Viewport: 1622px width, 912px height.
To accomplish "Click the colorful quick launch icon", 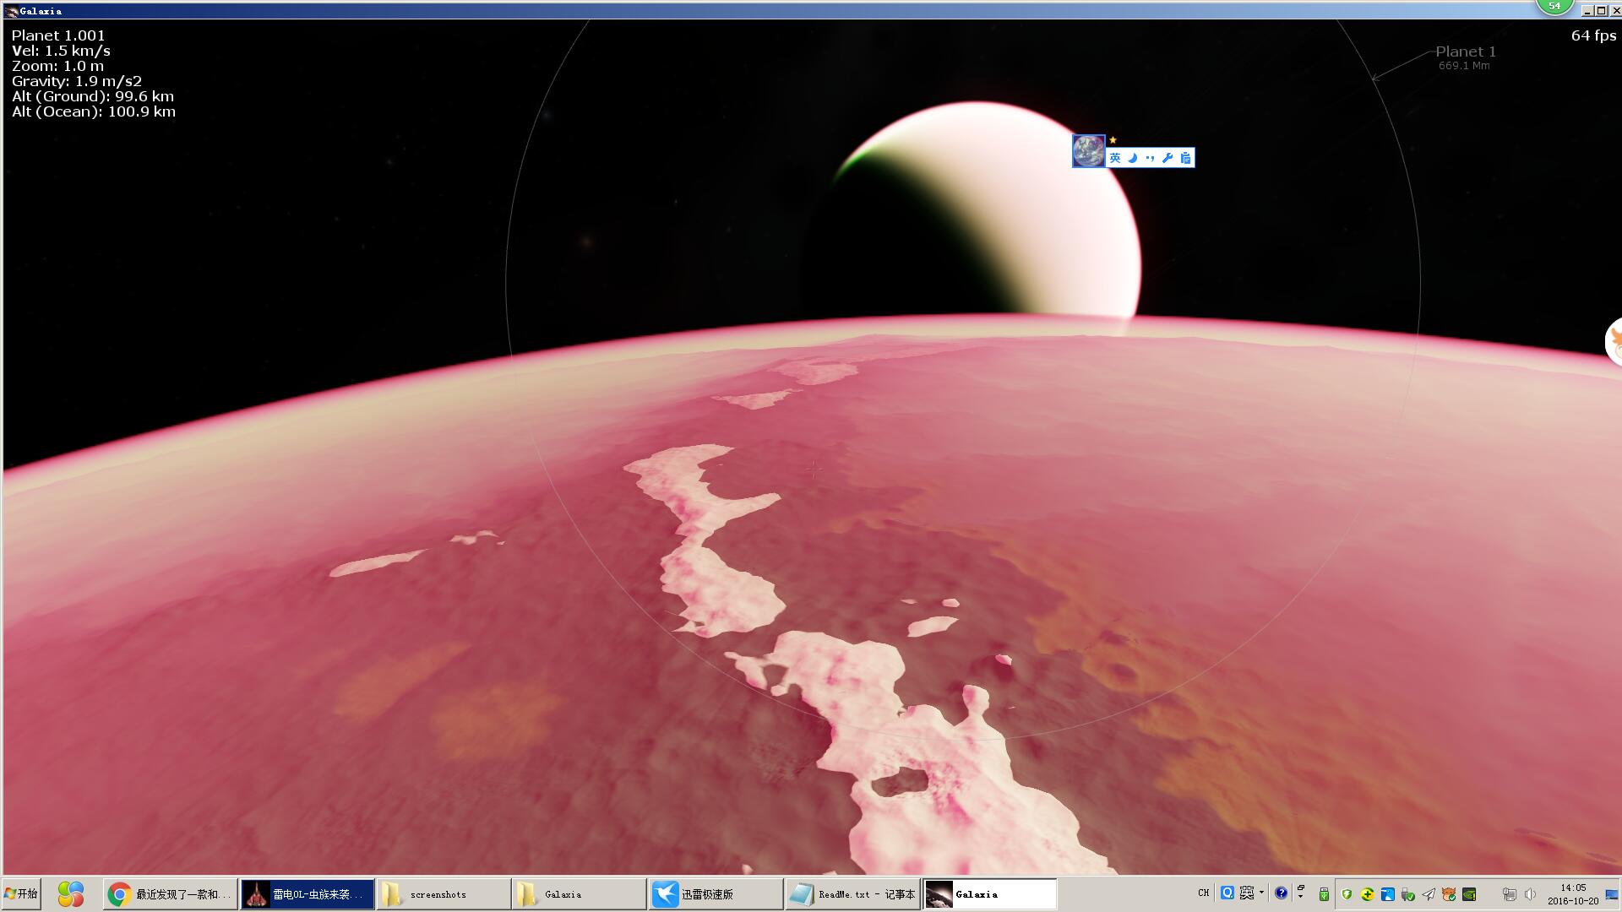I will coord(71,893).
